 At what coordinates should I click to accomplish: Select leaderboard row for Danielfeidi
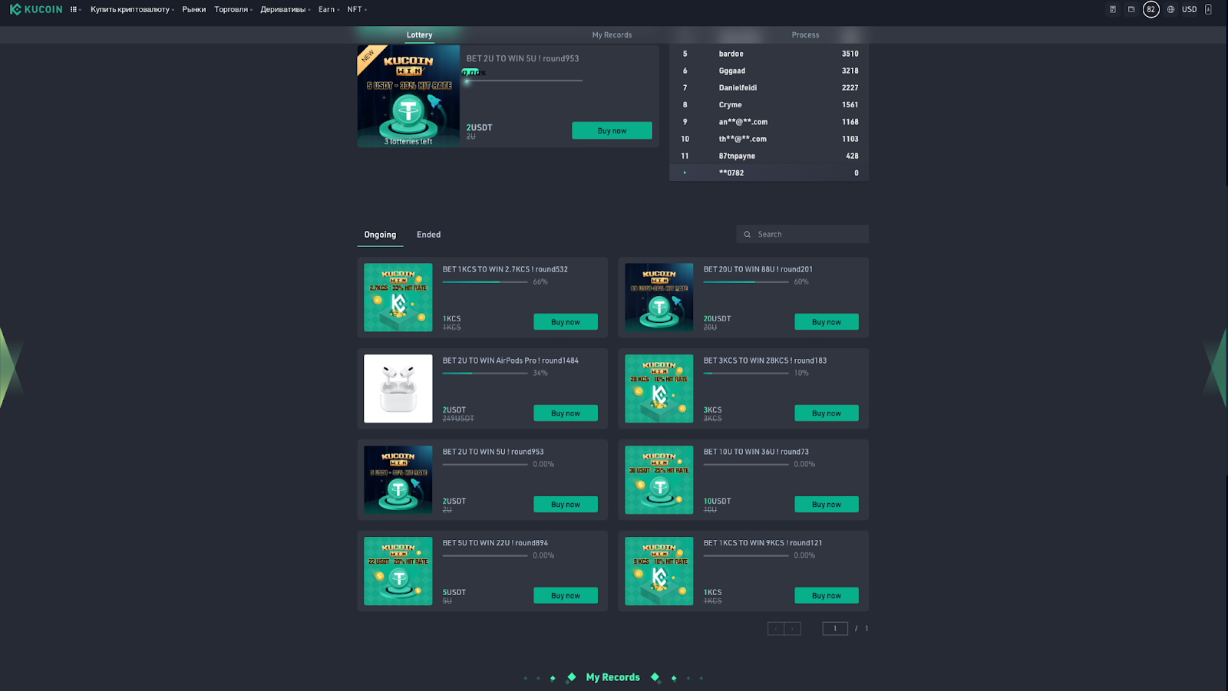tap(769, 87)
